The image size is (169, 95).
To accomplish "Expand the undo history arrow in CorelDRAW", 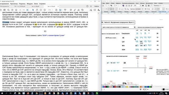I will pyautogui.click(x=116, y=6).
